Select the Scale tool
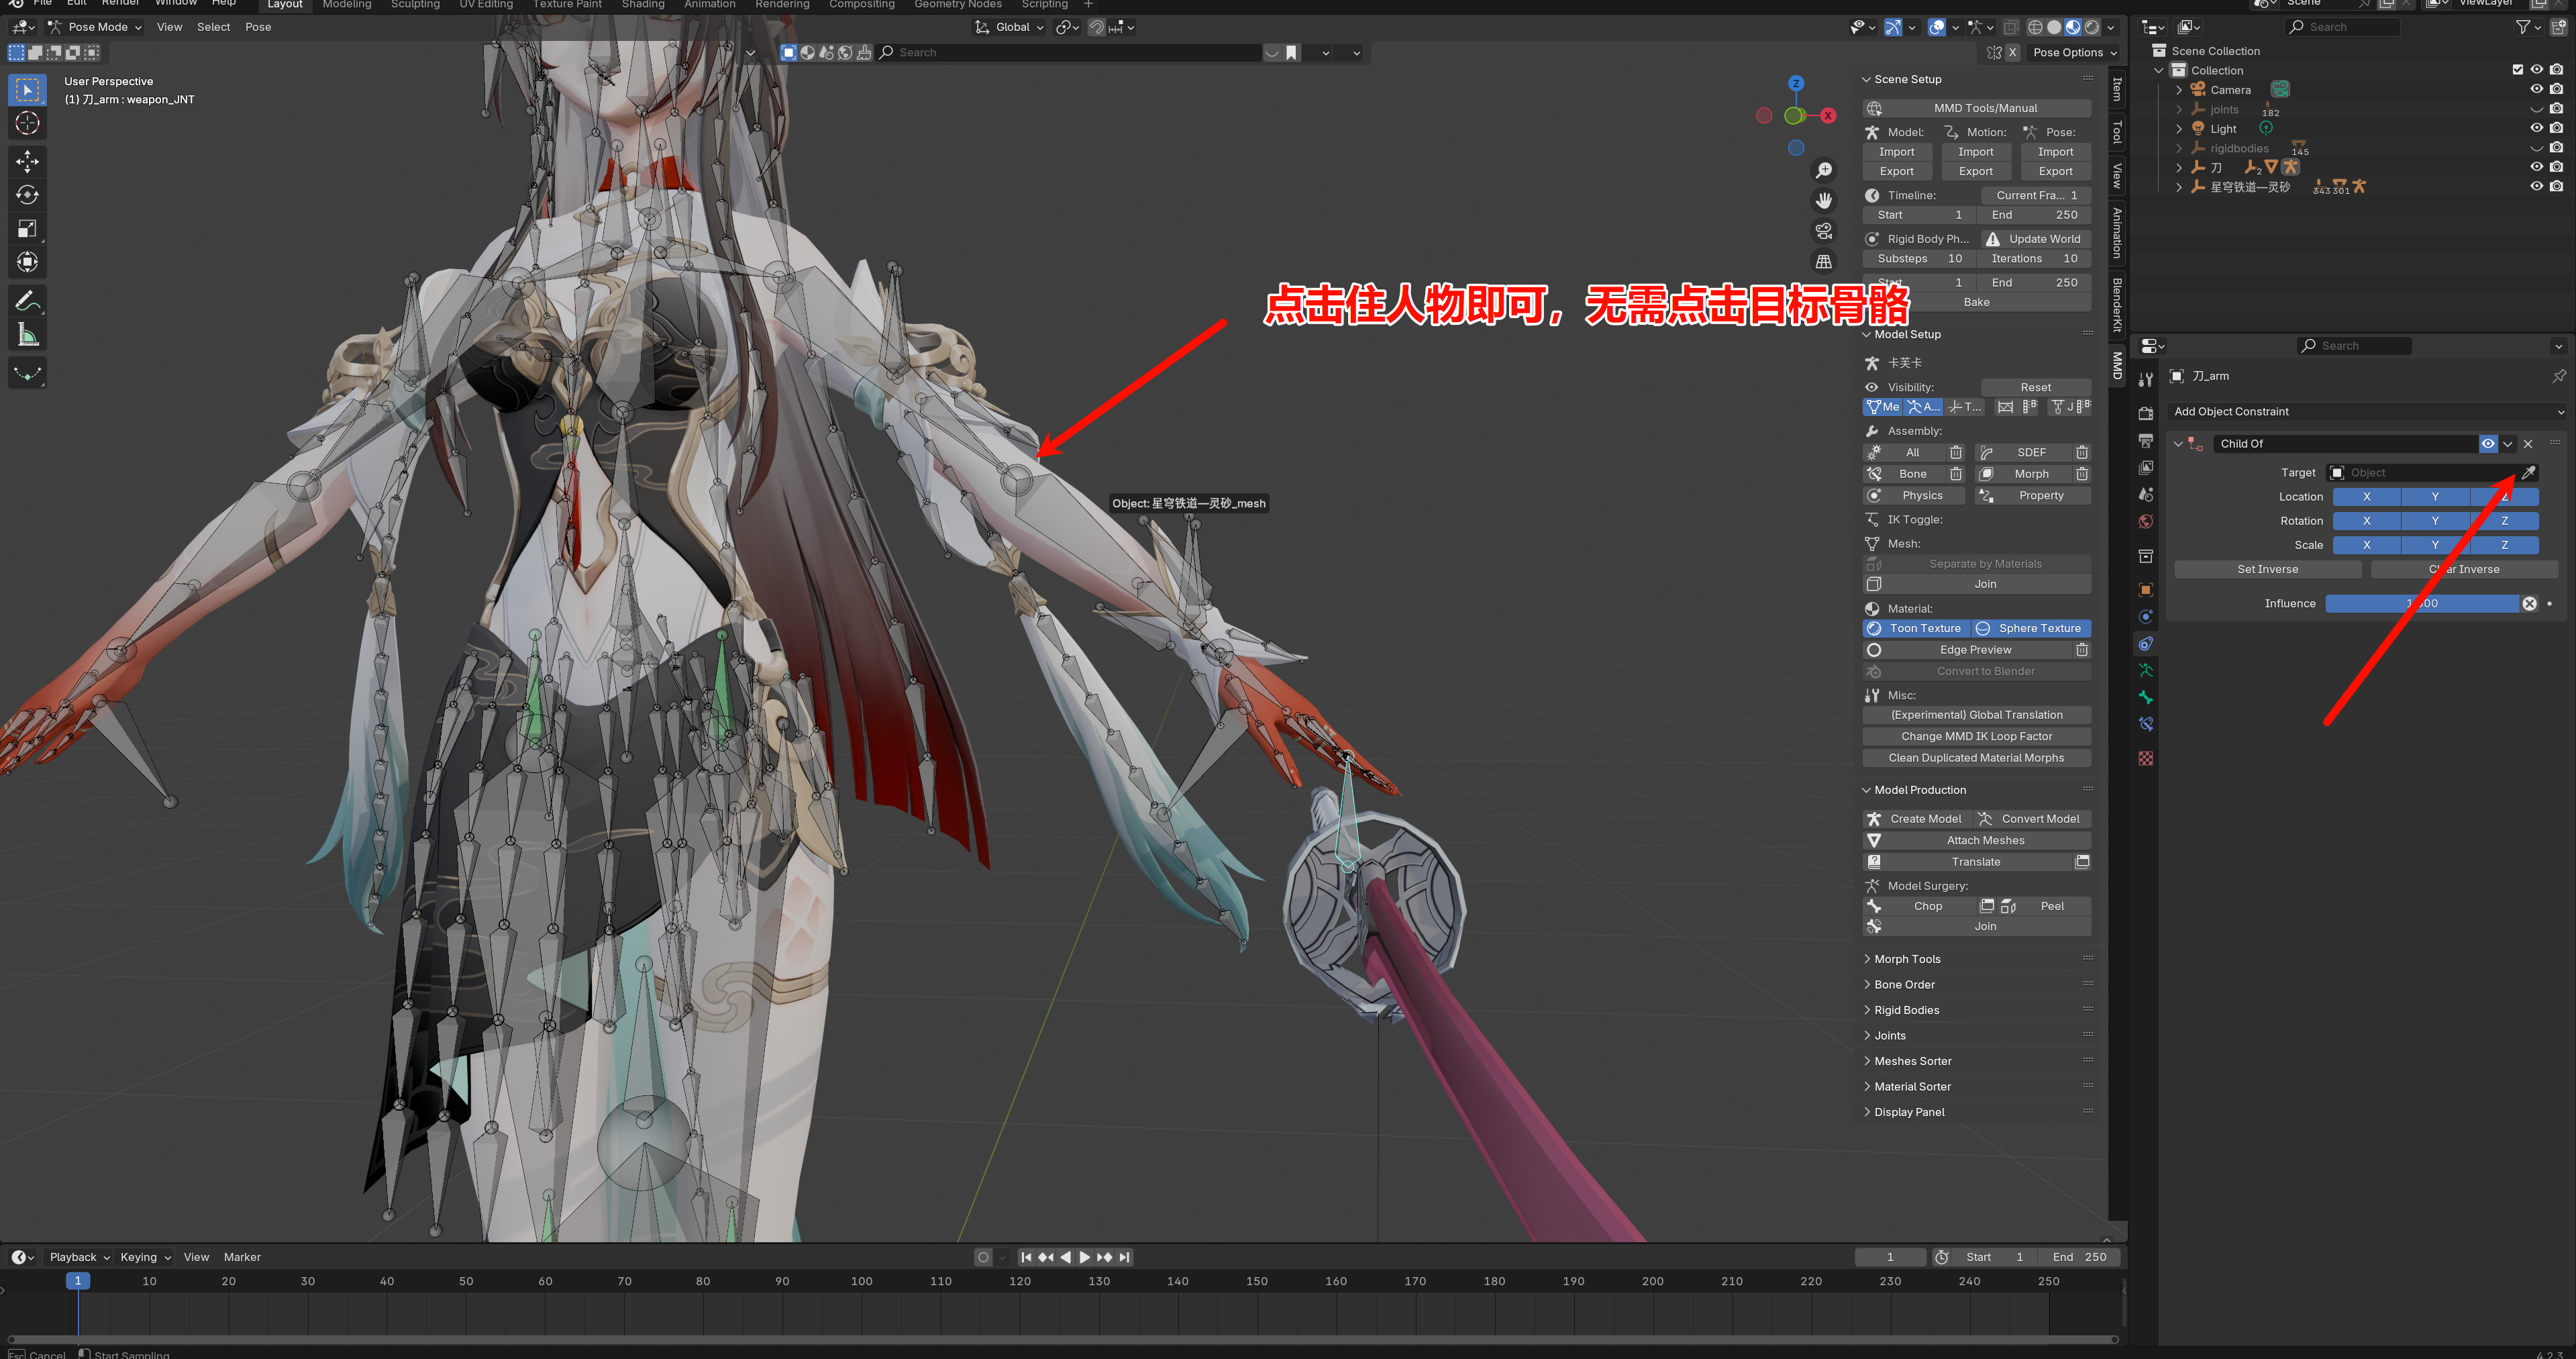Image resolution: width=2576 pixels, height=1359 pixels. tap(27, 229)
